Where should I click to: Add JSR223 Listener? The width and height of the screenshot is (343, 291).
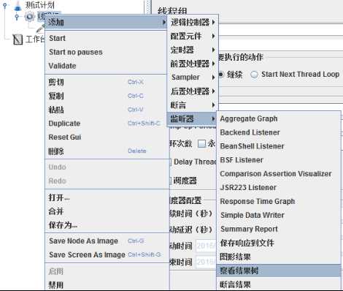point(279,187)
